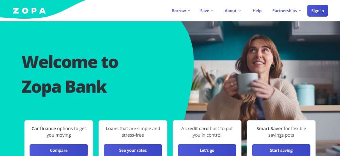Open the Help page link
Viewport: 340px width, 156px height.
pyautogui.click(x=257, y=11)
